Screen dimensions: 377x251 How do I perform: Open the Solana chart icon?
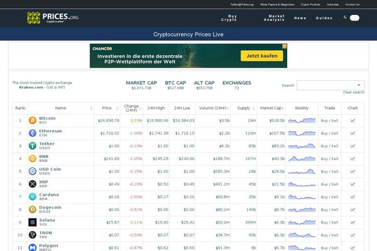[x=352, y=222]
